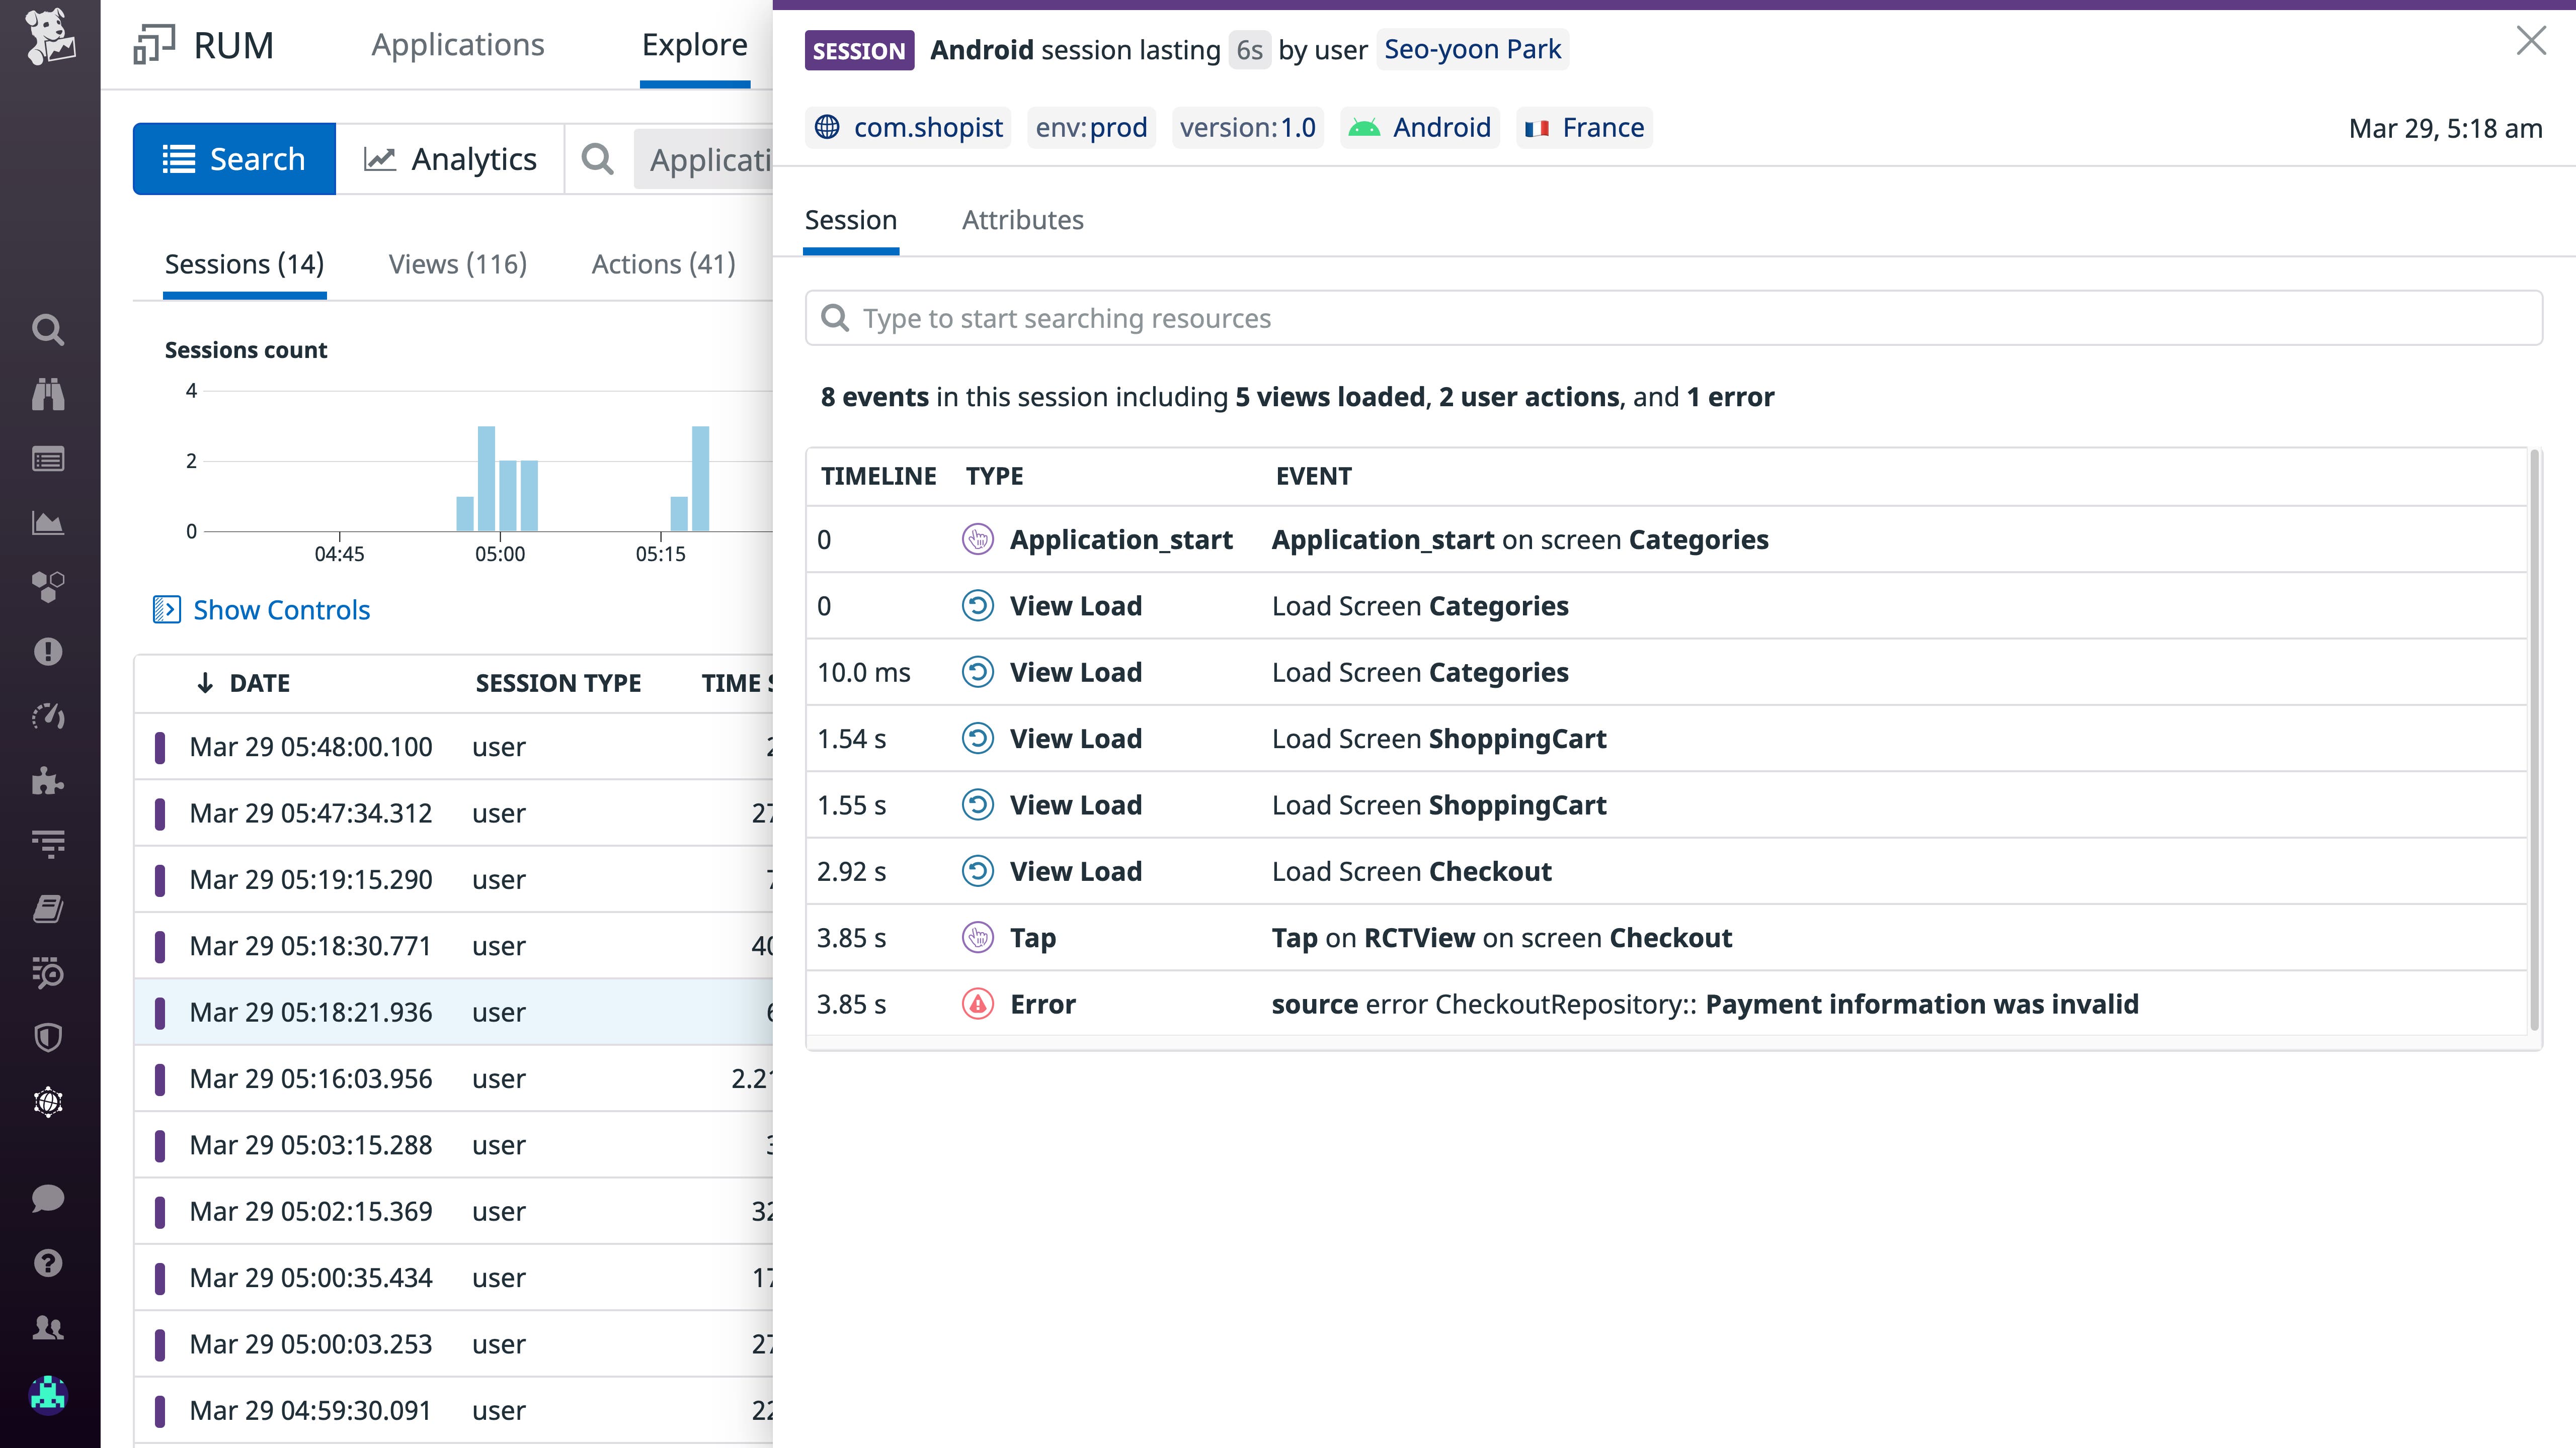
Task: Open user profile Seo-yoon Park
Action: [1472, 49]
